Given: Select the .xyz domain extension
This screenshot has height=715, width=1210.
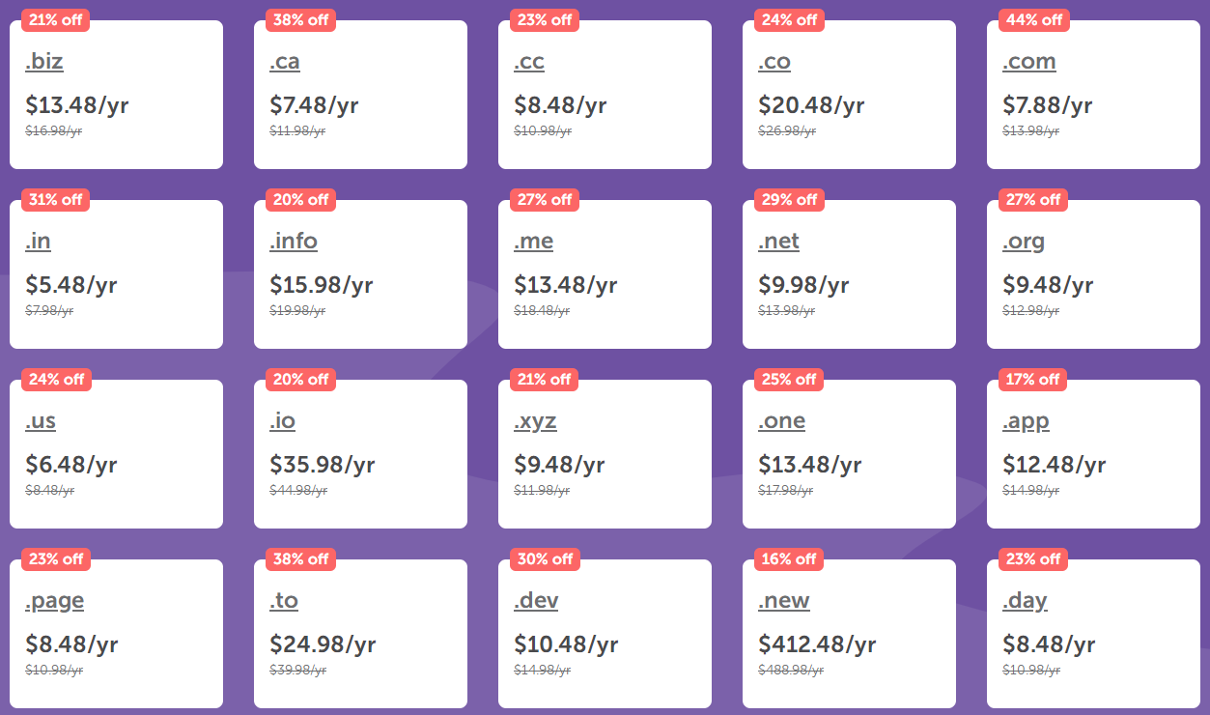Looking at the screenshot, I should 536,421.
